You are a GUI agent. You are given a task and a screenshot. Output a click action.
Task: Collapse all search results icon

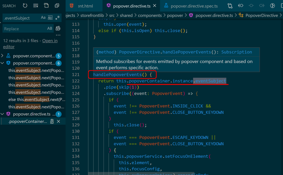(57, 6)
